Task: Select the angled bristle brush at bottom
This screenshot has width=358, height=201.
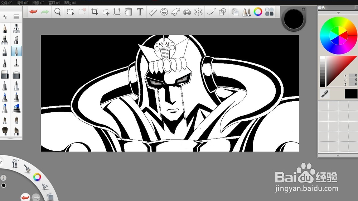Action: coord(16,131)
